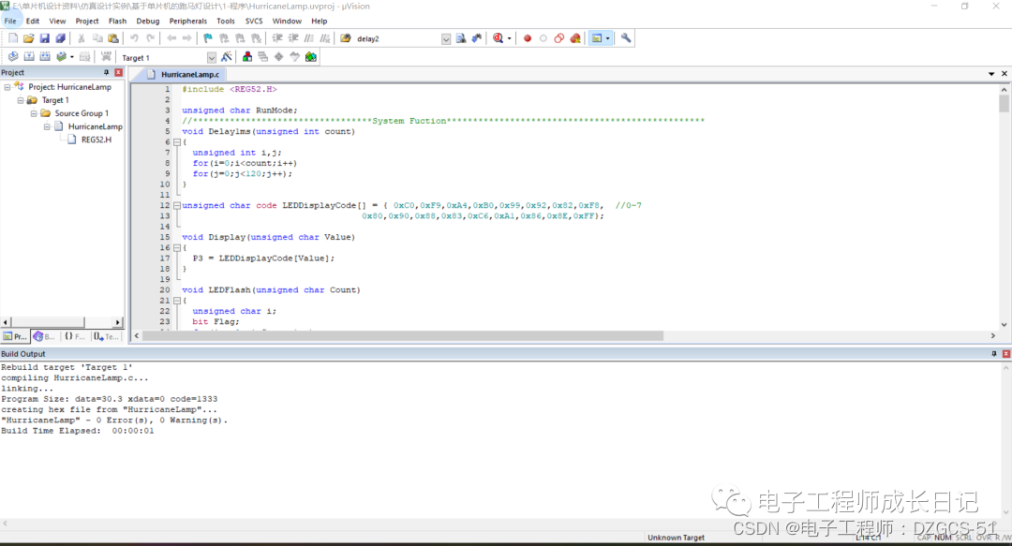Screen dimensions: 1012x546
Task: Kill all breakpoints with the red X icon
Action: tap(575, 38)
